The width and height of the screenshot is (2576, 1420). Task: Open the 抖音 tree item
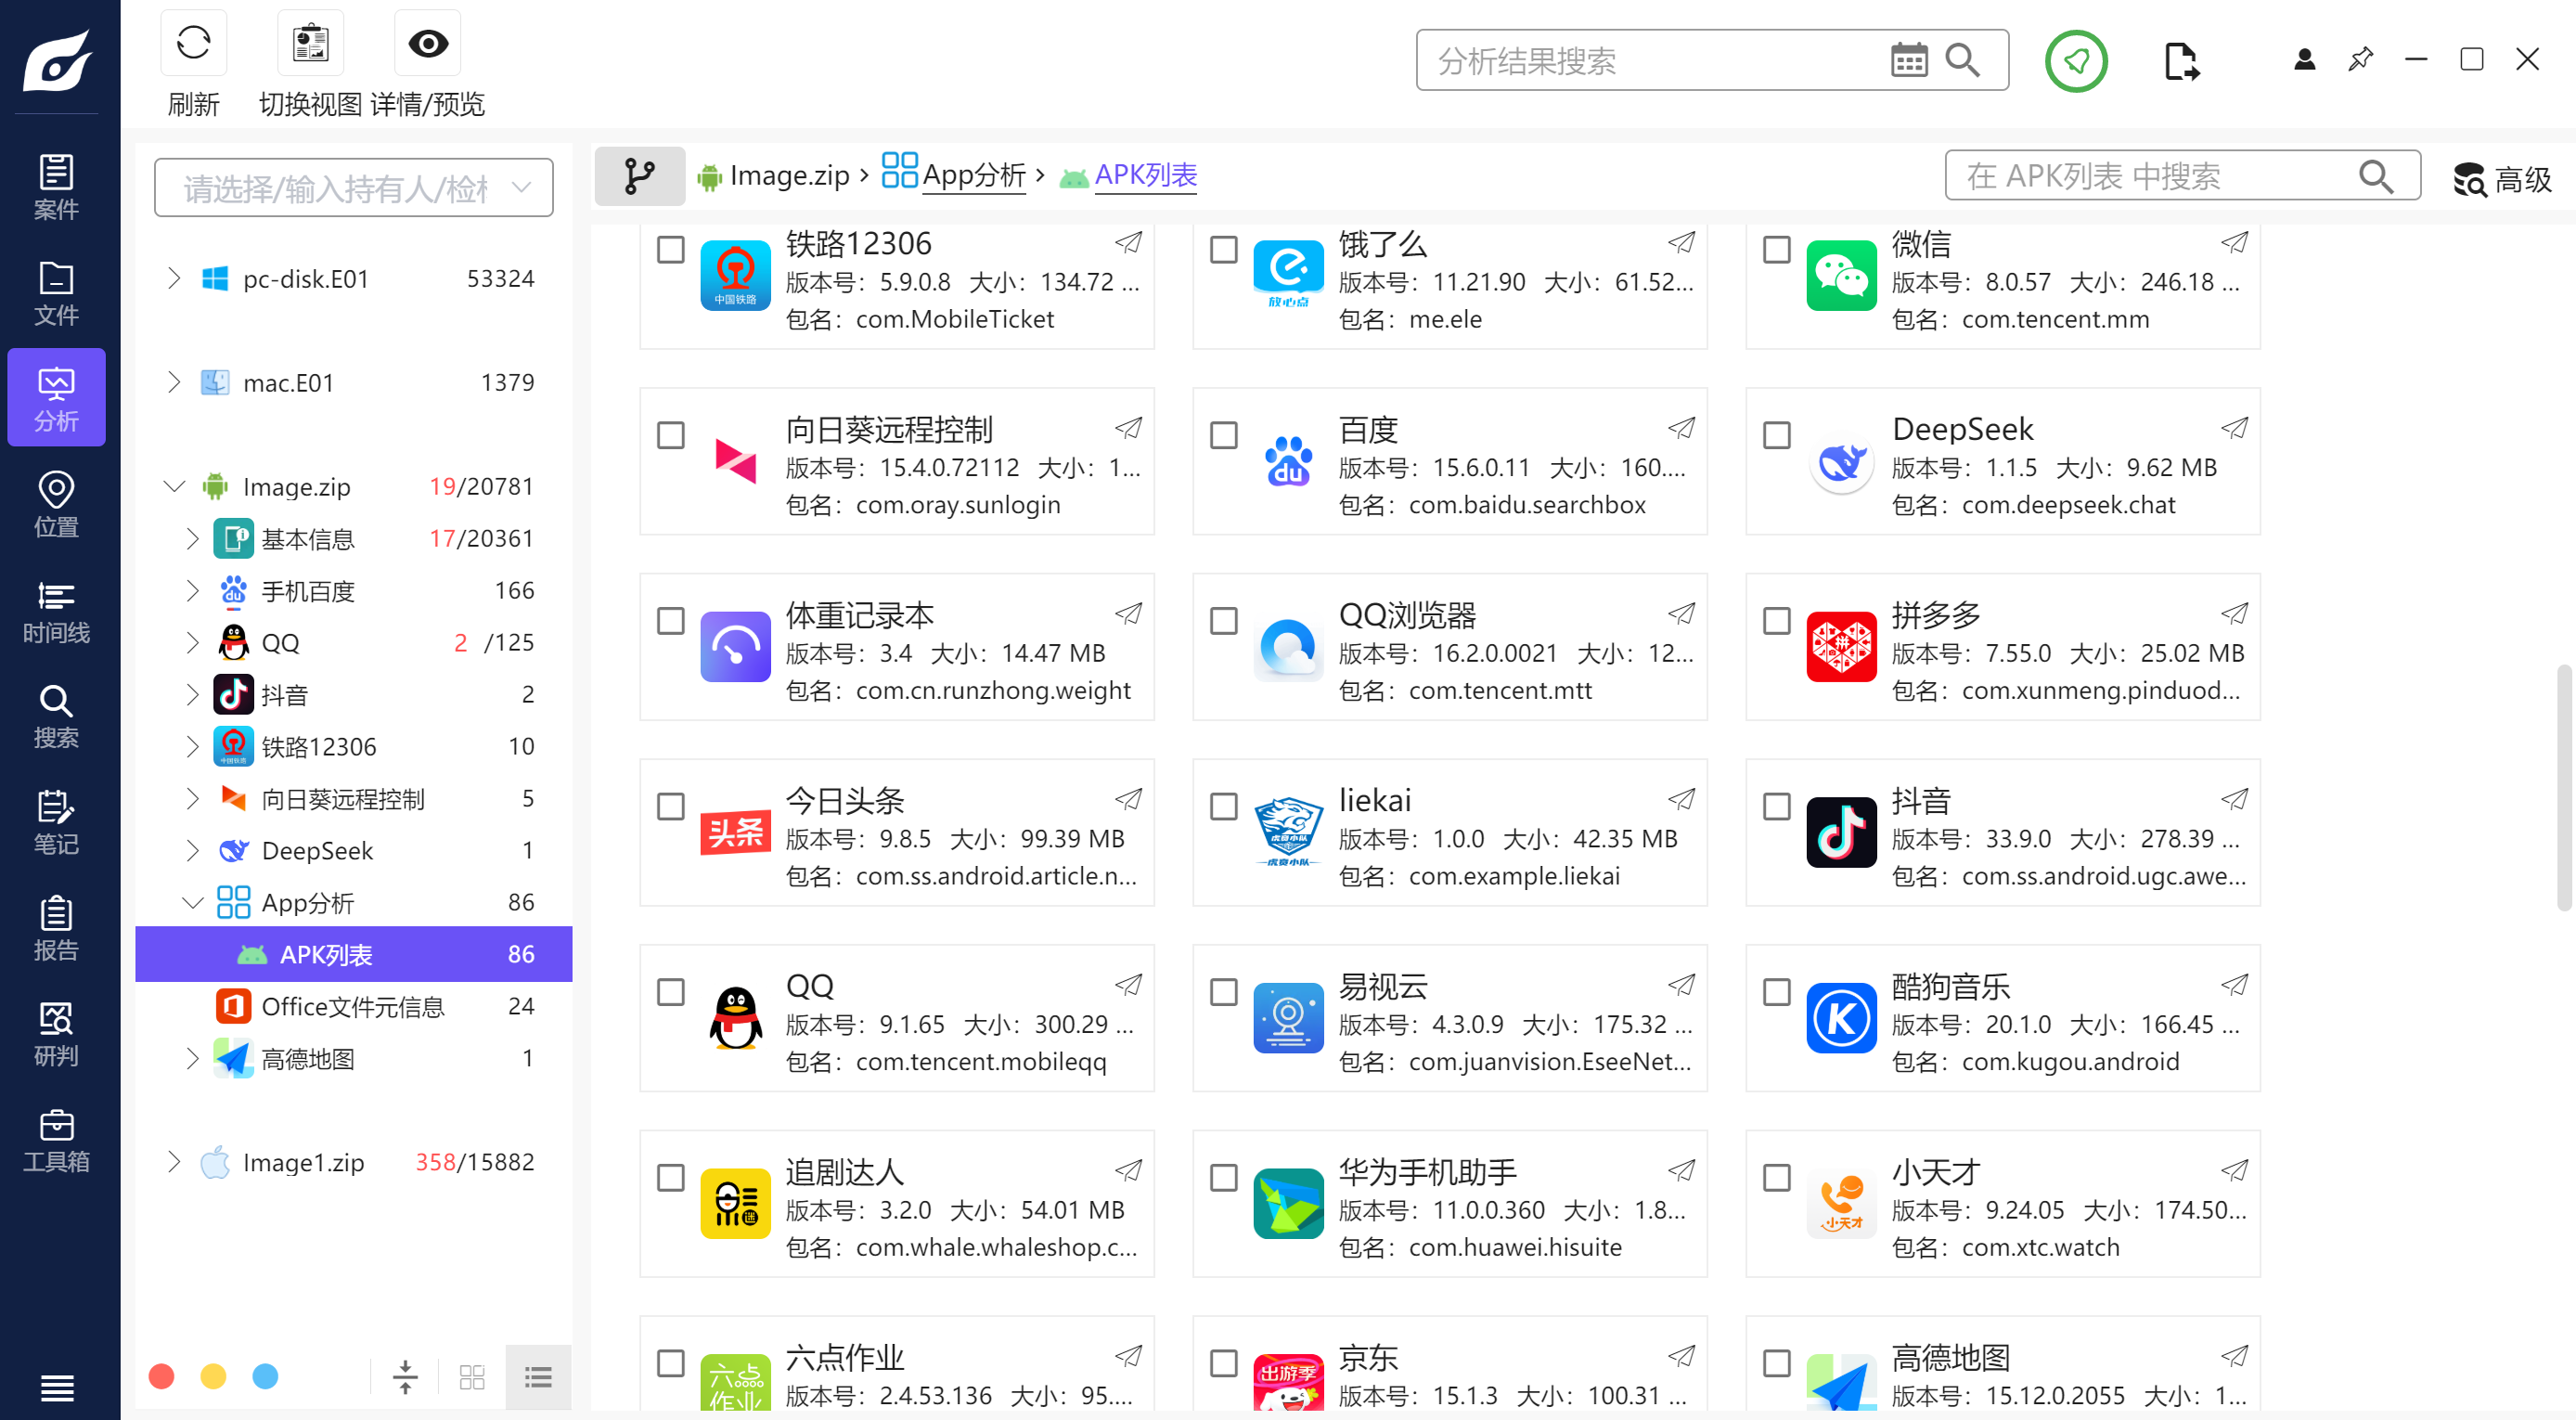pyautogui.click(x=354, y=695)
